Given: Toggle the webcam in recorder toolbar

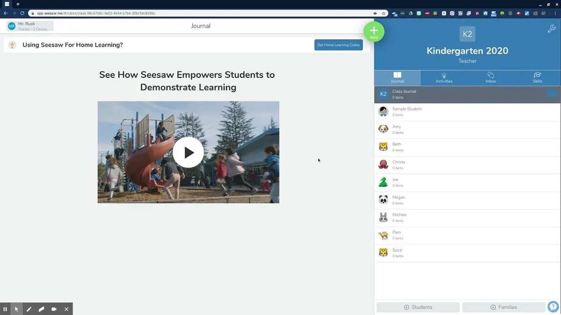Looking at the screenshot, I should 54,309.
